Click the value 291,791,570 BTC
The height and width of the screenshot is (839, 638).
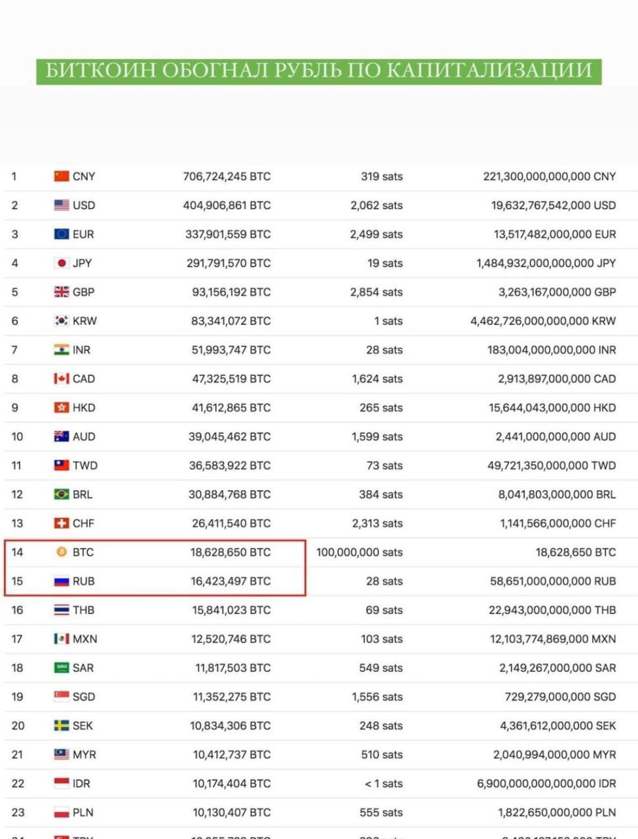point(229,263)
